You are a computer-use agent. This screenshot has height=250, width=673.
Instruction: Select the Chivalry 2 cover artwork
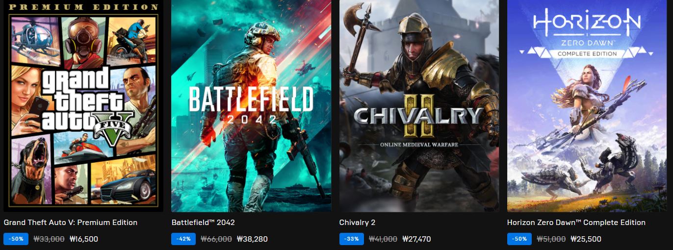click(x=419, y=106)
